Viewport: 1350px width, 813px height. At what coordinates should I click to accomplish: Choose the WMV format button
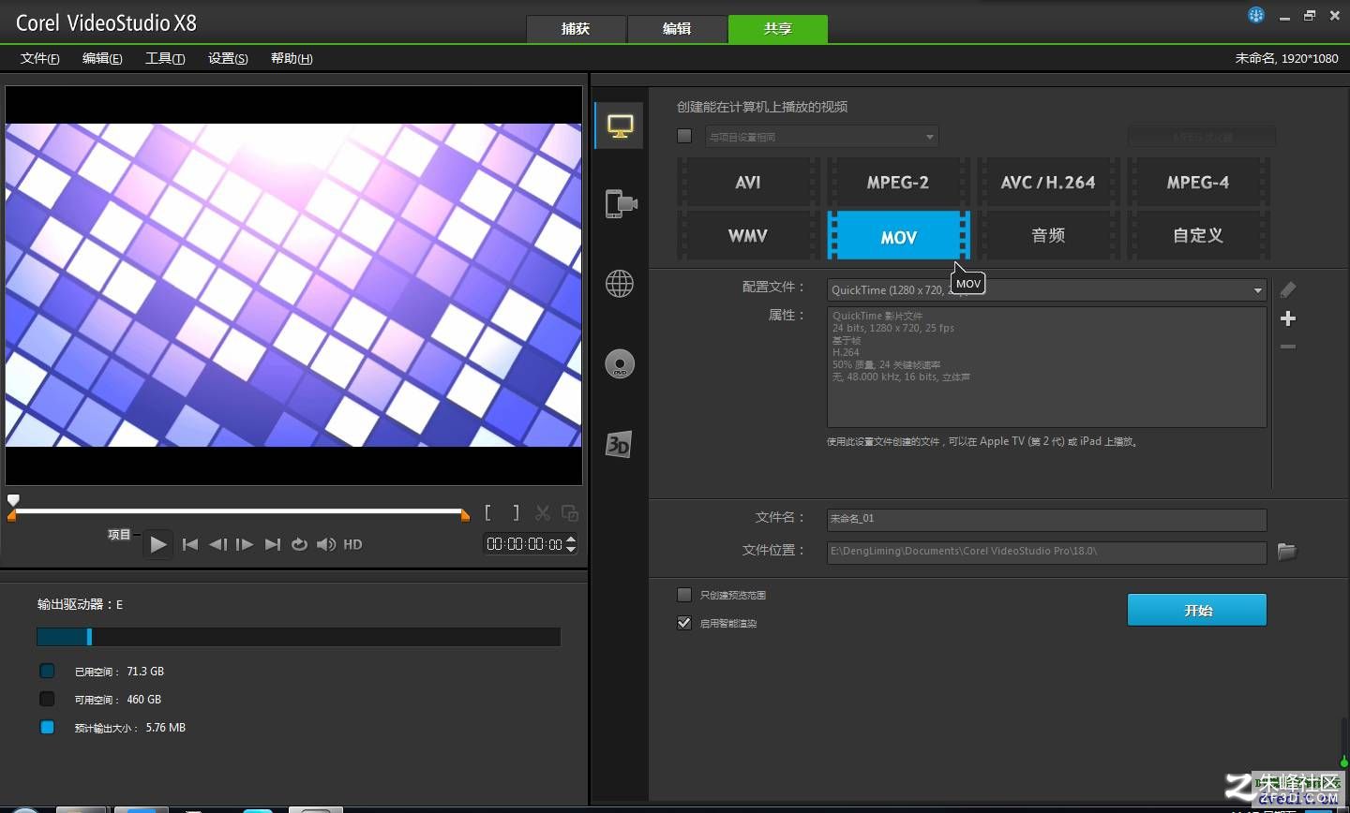tap(748, 235)
